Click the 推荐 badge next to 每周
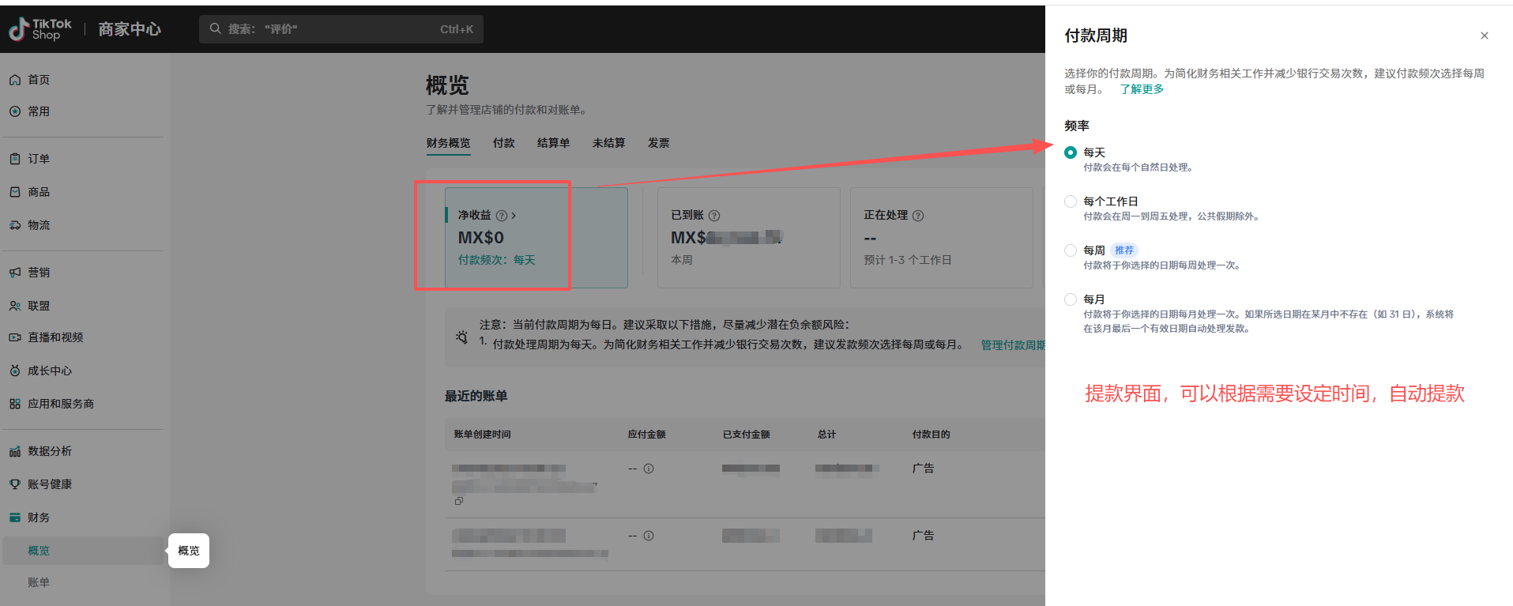The width and height of the screenshot is (1513, 606). pyautogui.click(x=1124, y=250)
